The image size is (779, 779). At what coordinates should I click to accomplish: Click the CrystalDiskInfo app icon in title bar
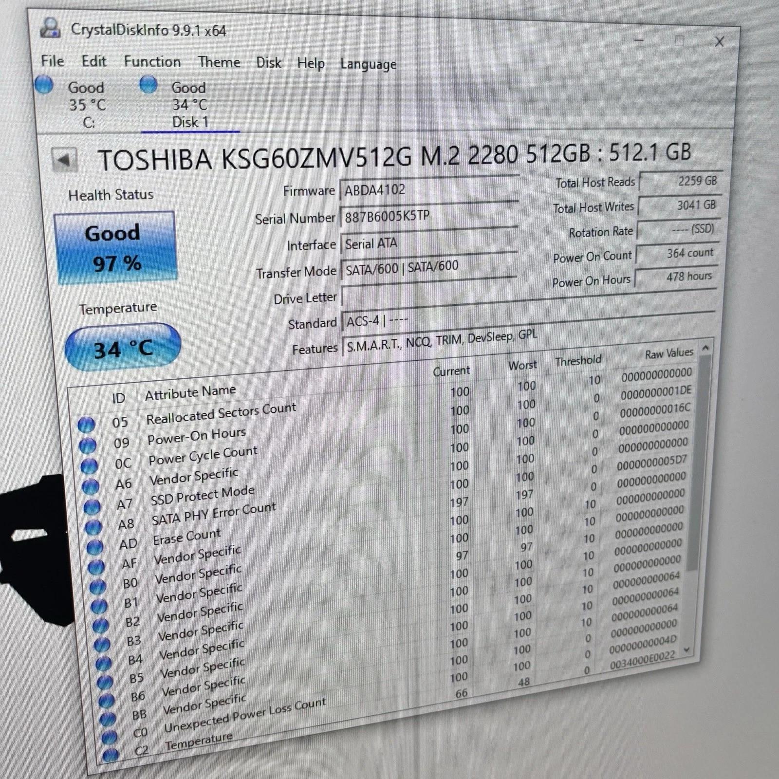pos(50,28)
